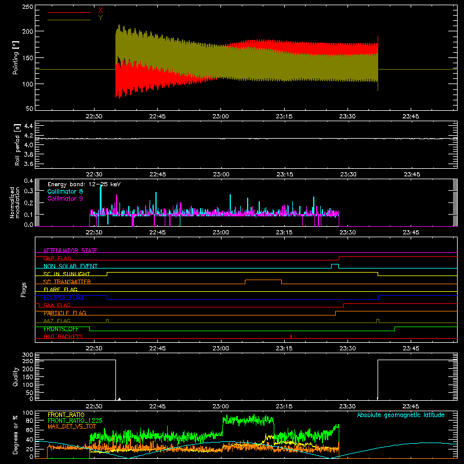Click the 0.4 tick on modulation axis
The image size is (464, 464).
28,180
